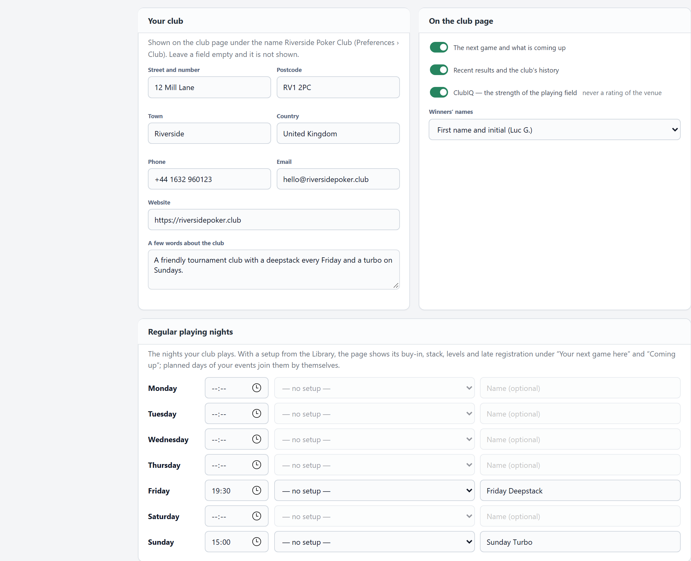Viewport: 691px width, 561px height.
Task: Click the Postcode field
Action: click(338, 87)
